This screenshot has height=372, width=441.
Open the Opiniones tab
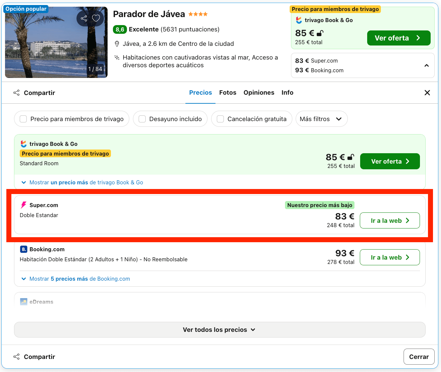[x=259, y=93]
